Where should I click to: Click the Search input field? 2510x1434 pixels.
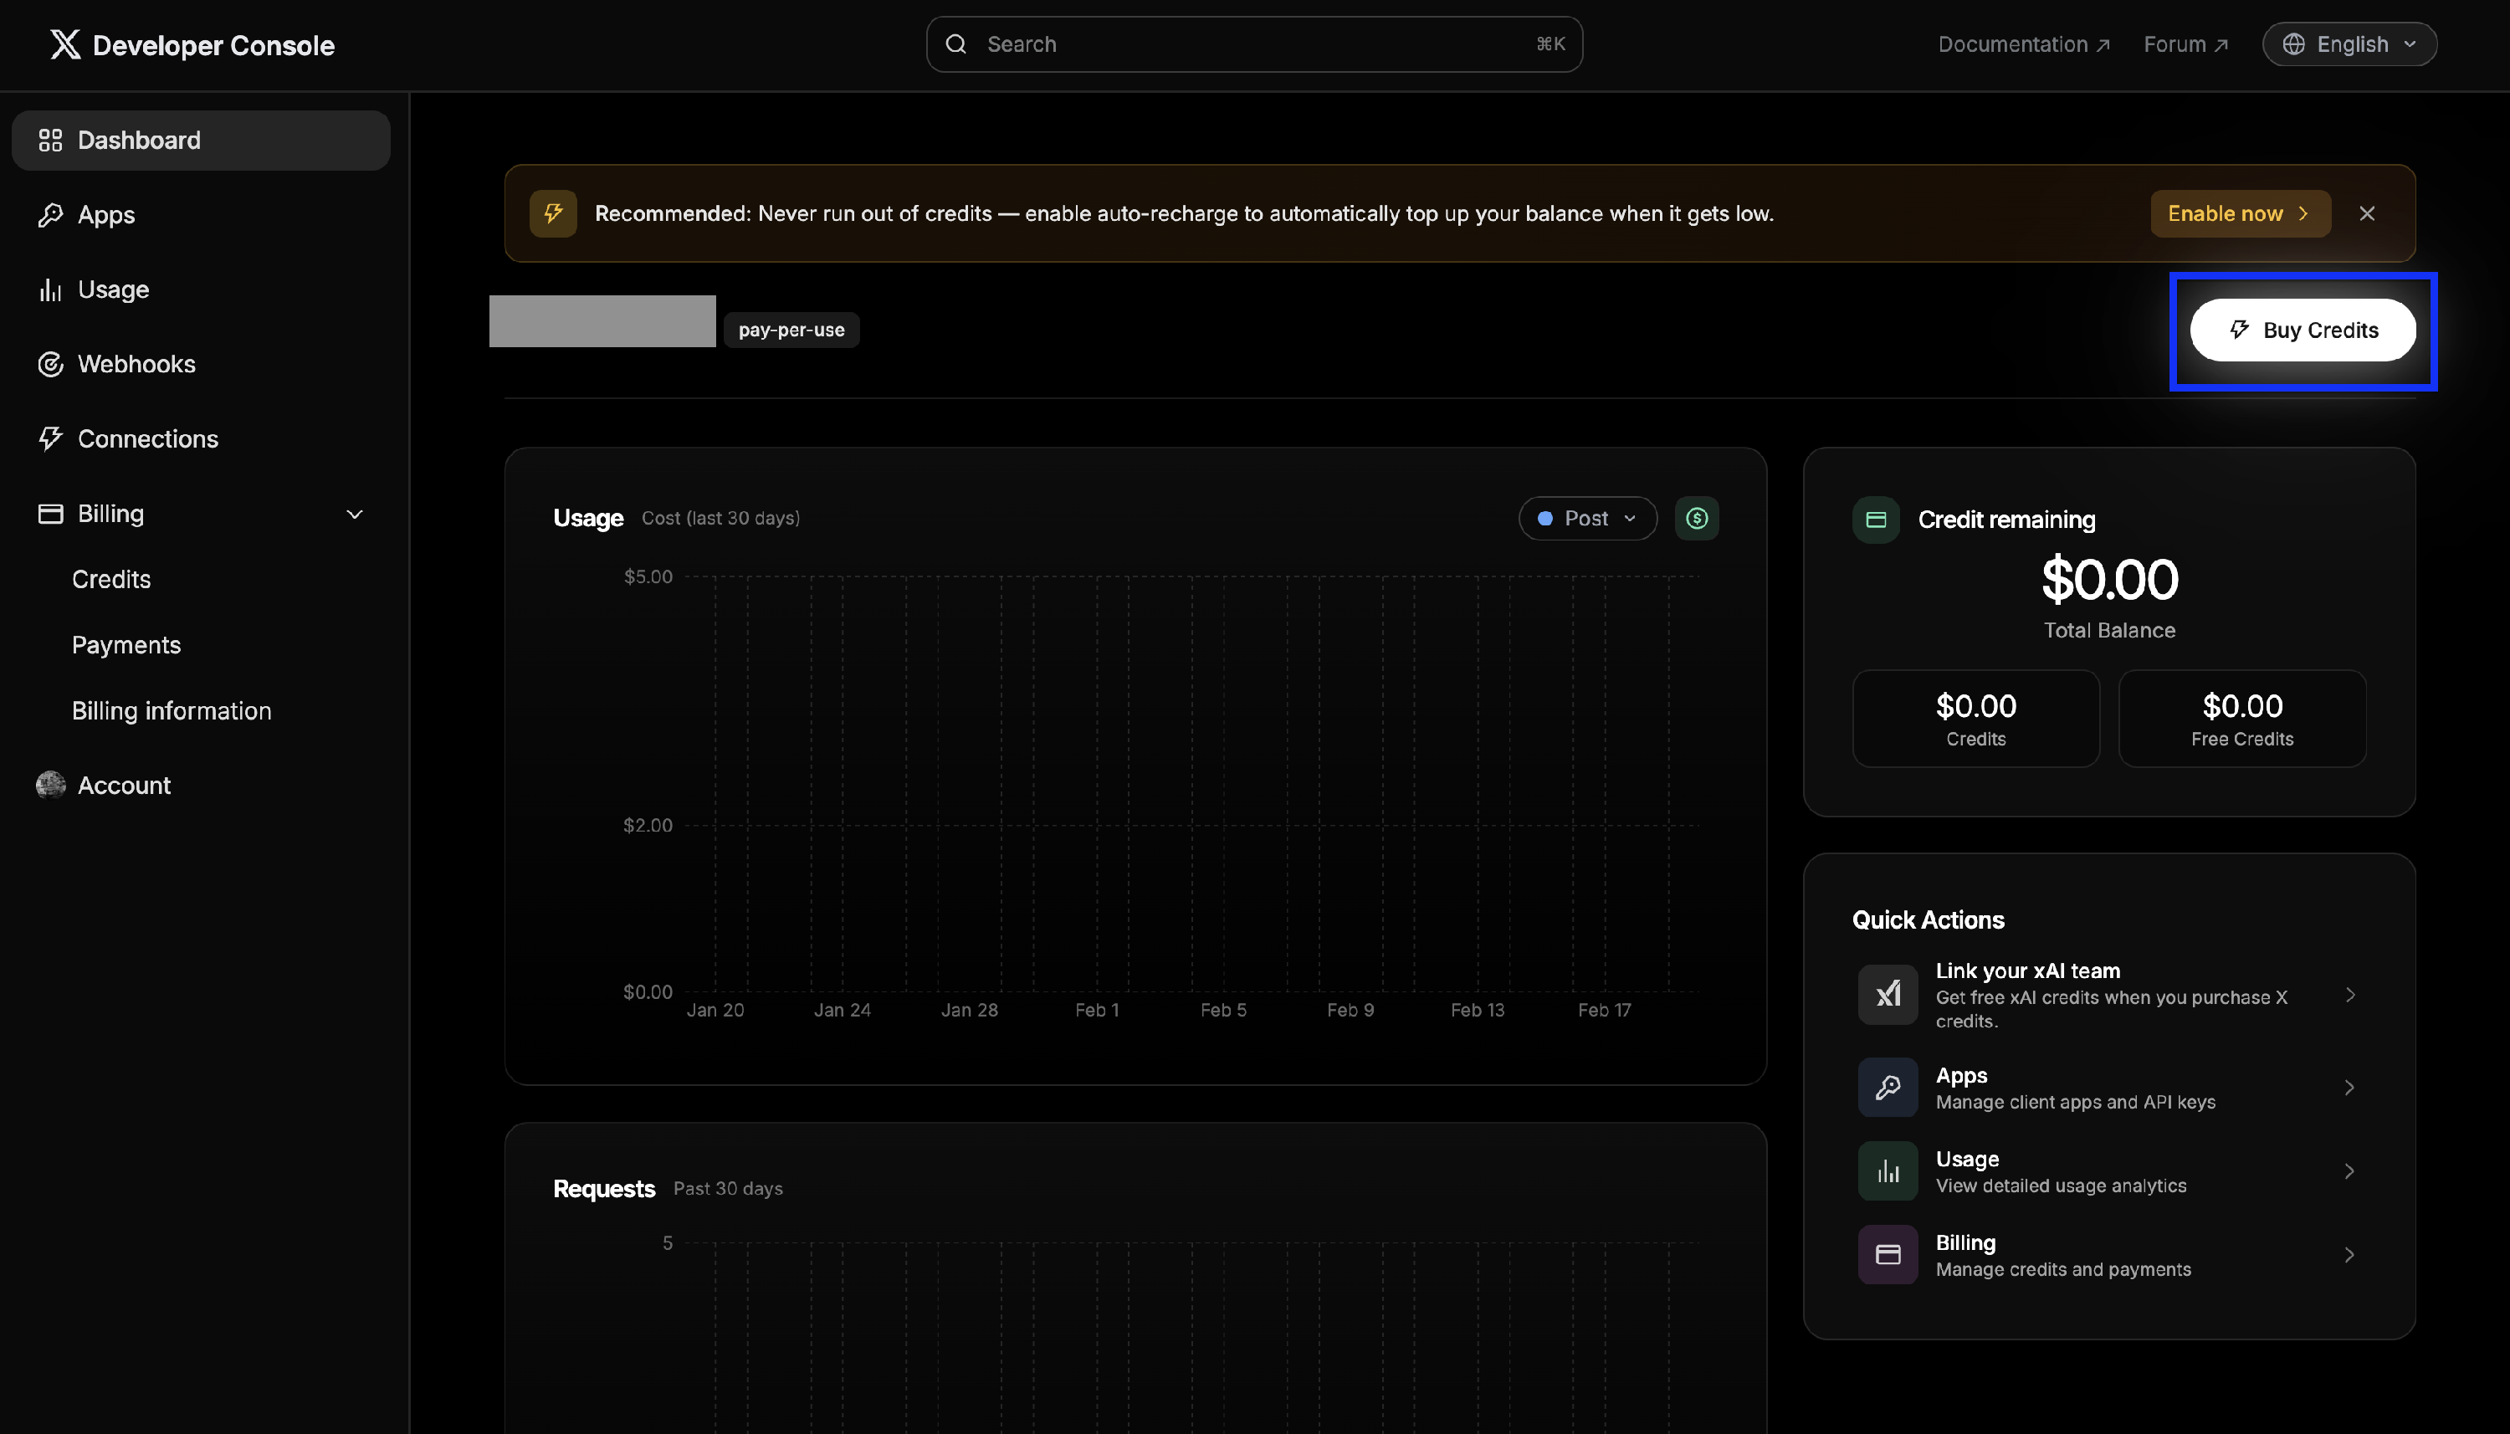pos(1252,44)
